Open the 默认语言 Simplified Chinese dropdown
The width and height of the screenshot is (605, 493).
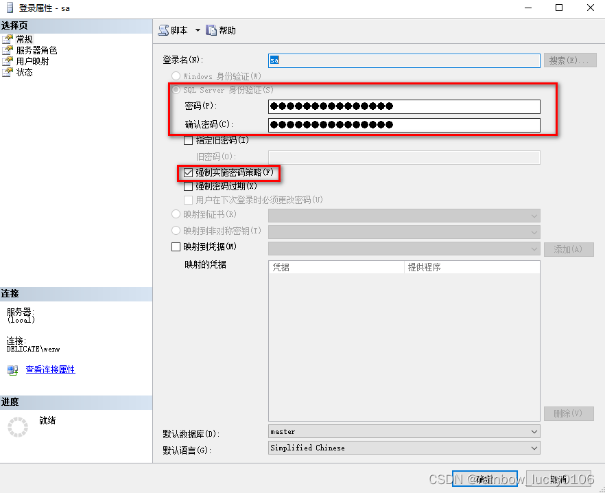click(404, 448)
